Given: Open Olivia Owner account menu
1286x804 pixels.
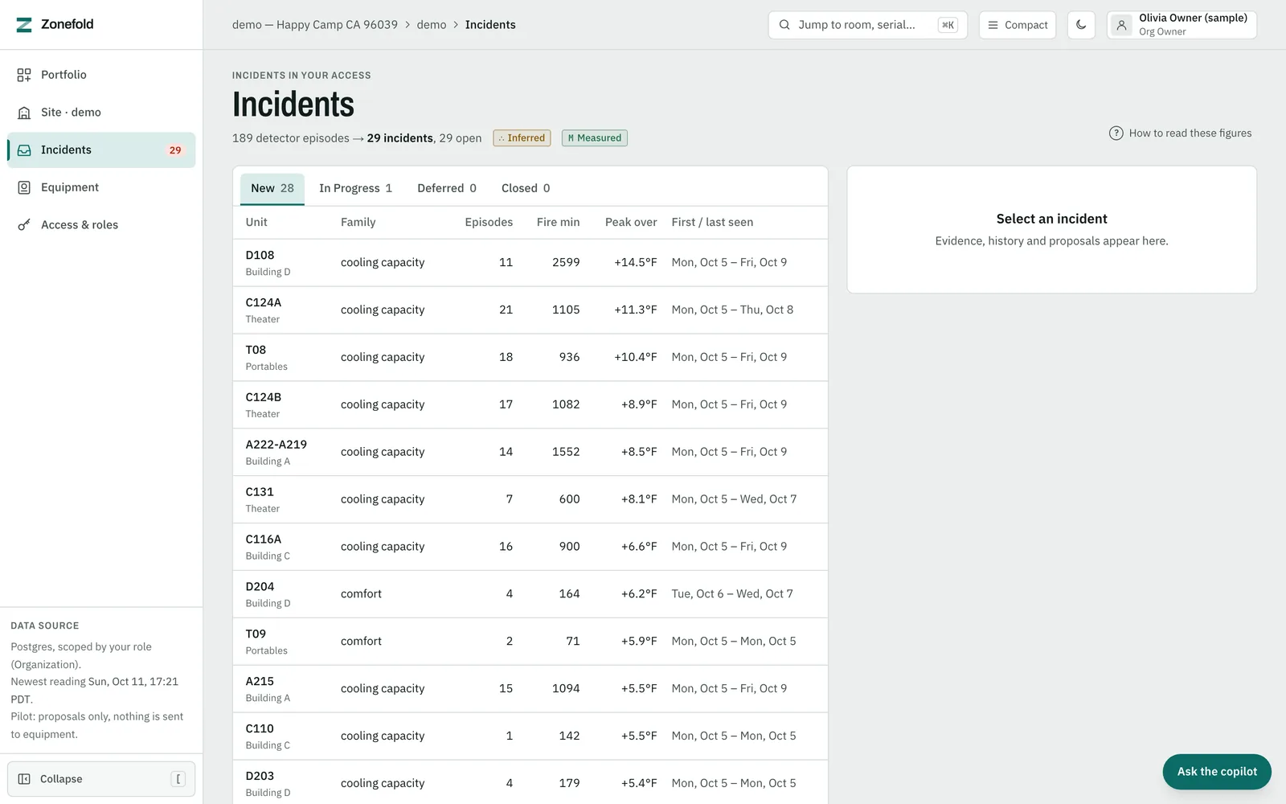Looking at the screenshot, I should [1182, 25].
